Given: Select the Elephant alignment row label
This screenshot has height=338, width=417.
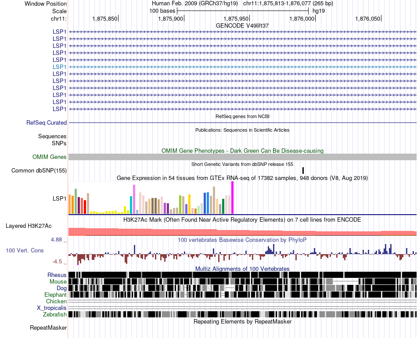Looking at the screenshot, I should click(55, 295).
